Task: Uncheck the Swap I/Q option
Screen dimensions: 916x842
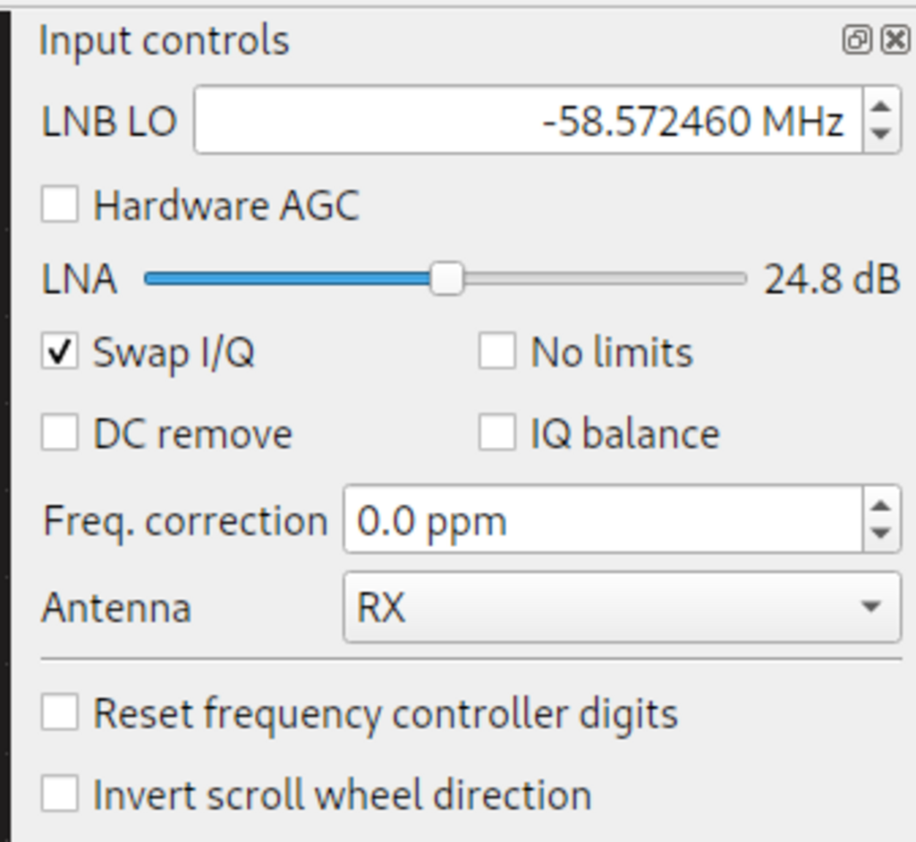Action: [59, 351]
